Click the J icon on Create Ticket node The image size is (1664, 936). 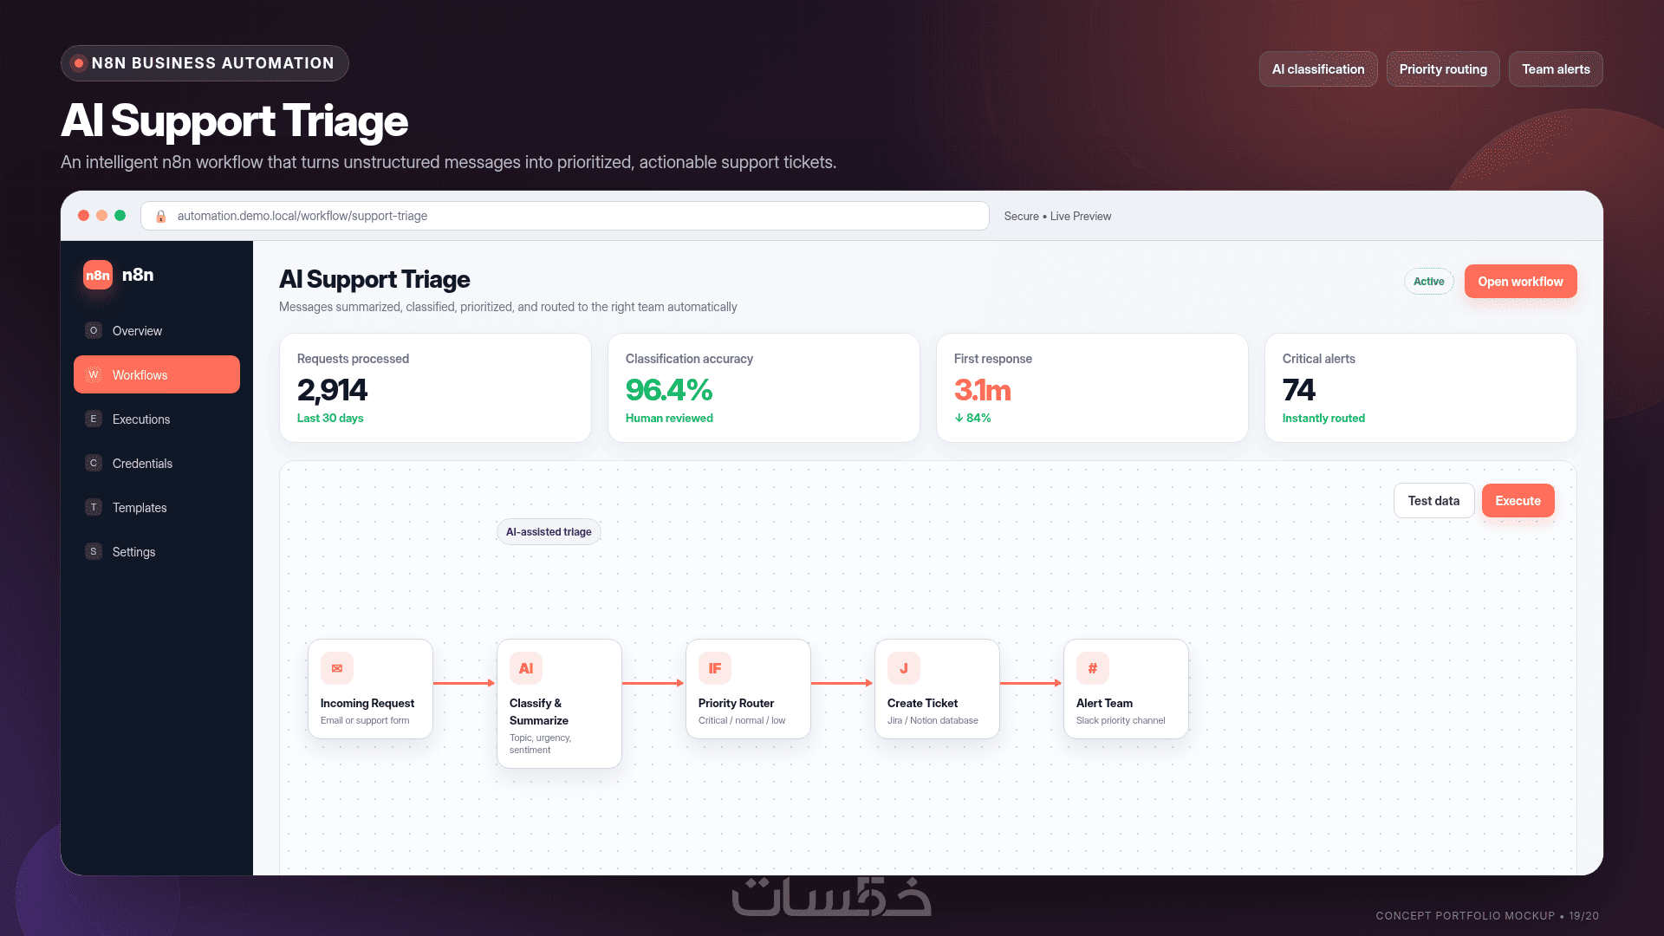point(904,668)
